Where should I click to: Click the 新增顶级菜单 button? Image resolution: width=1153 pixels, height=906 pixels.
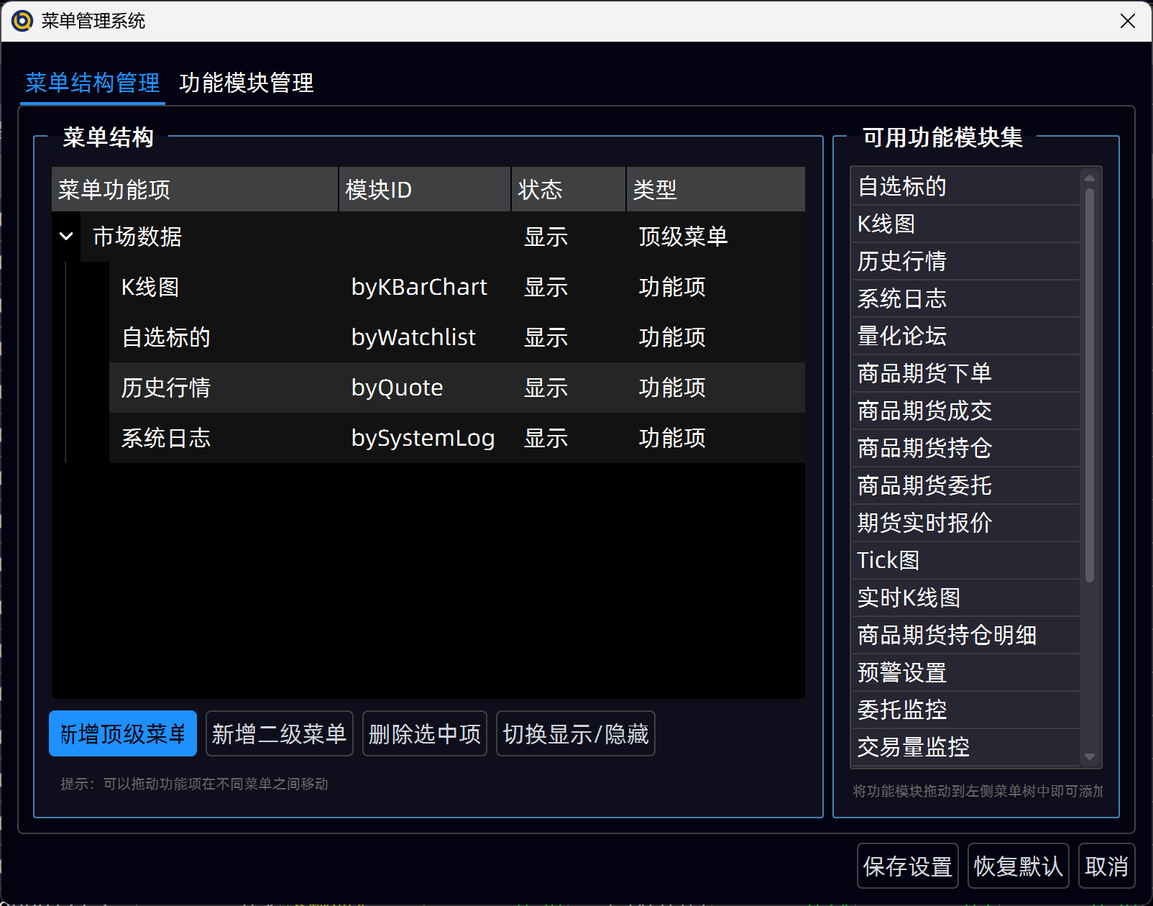(x=123, y=734)
